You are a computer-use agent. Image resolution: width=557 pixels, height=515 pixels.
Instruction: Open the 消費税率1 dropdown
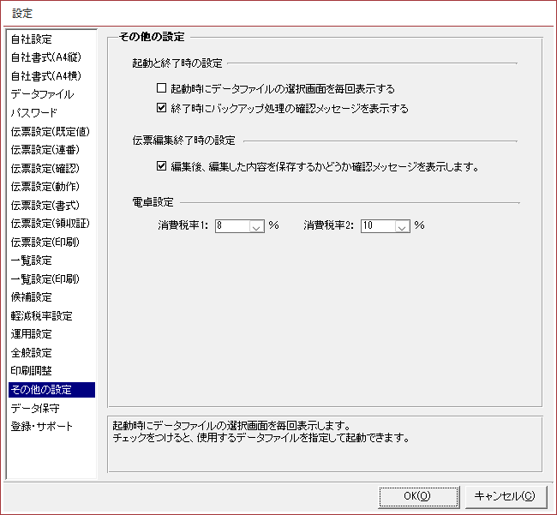pos(256,226)
